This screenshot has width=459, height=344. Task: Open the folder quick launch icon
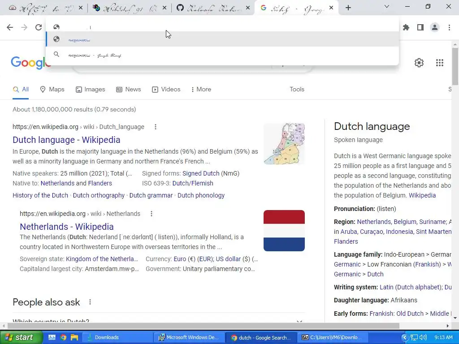74,337
